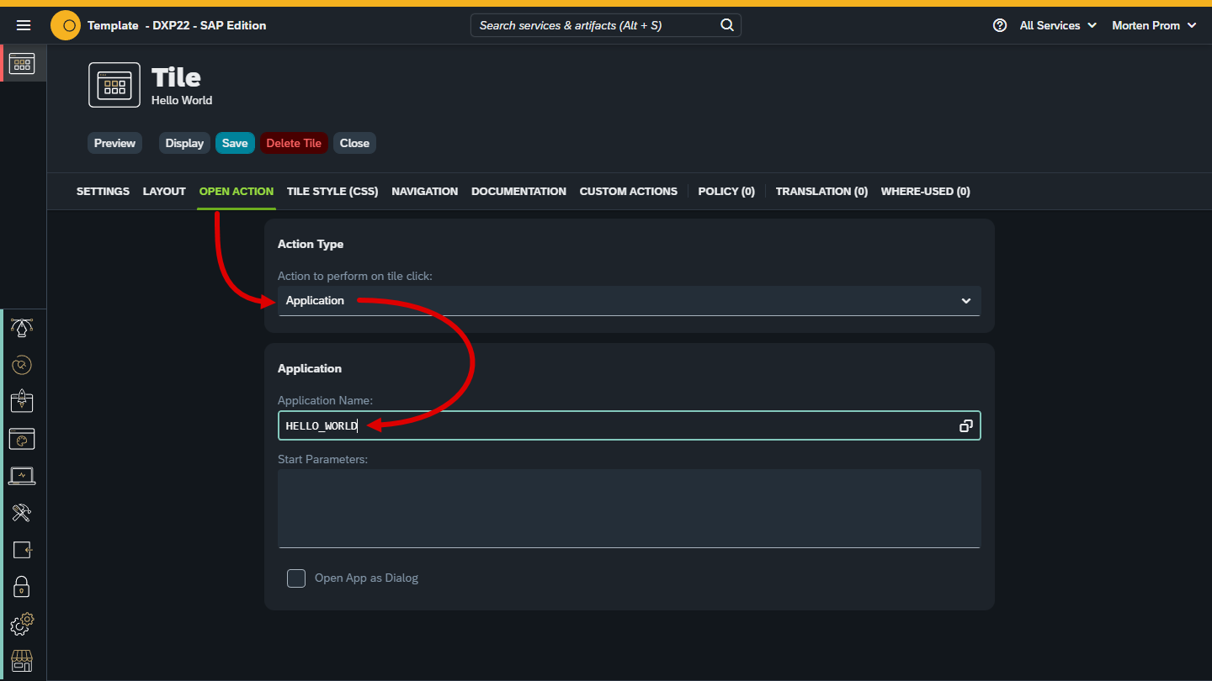The height and width of the screenshot is (681, 1212).
Task: Open the store marketplace sidebar icon
Action: pos(22,661)
